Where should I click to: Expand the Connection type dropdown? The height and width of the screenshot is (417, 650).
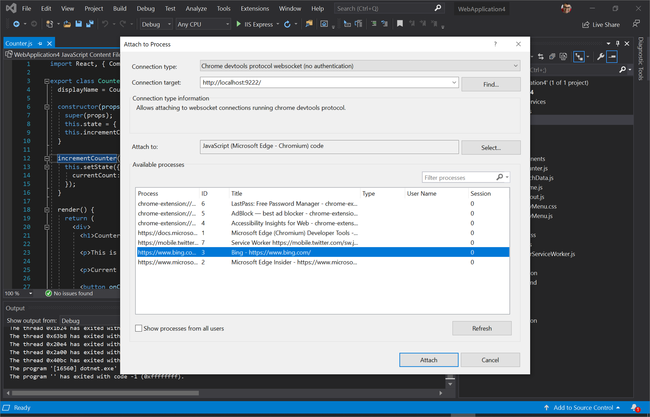click(515, 66)
